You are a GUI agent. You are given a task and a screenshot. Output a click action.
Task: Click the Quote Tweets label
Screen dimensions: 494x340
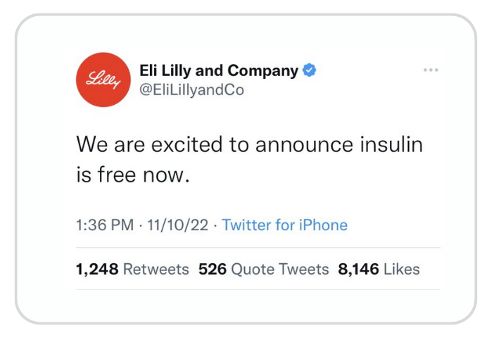coord(280,270)
